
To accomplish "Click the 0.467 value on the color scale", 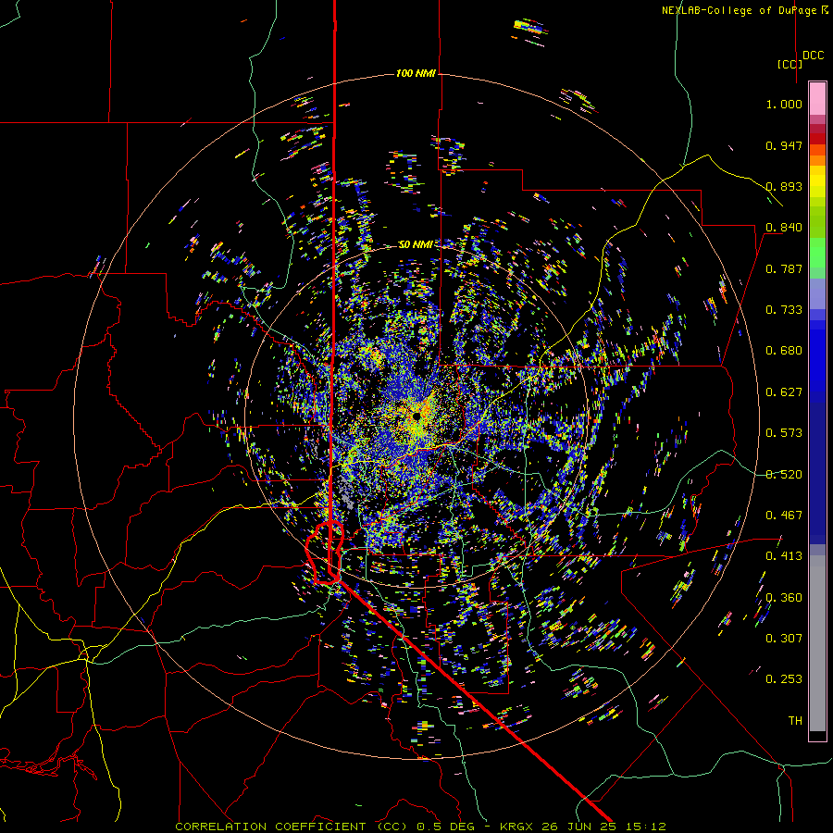I will [x=784, y=516].
